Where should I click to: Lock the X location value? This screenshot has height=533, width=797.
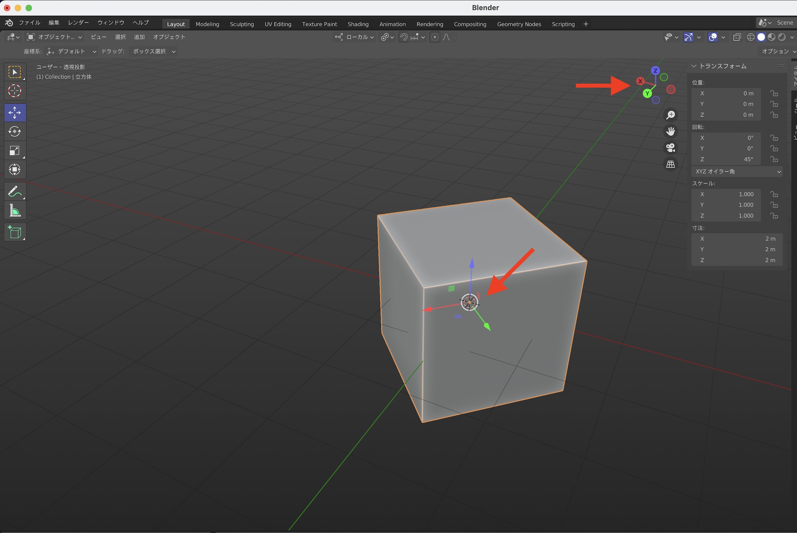click(x=774, y=93)
